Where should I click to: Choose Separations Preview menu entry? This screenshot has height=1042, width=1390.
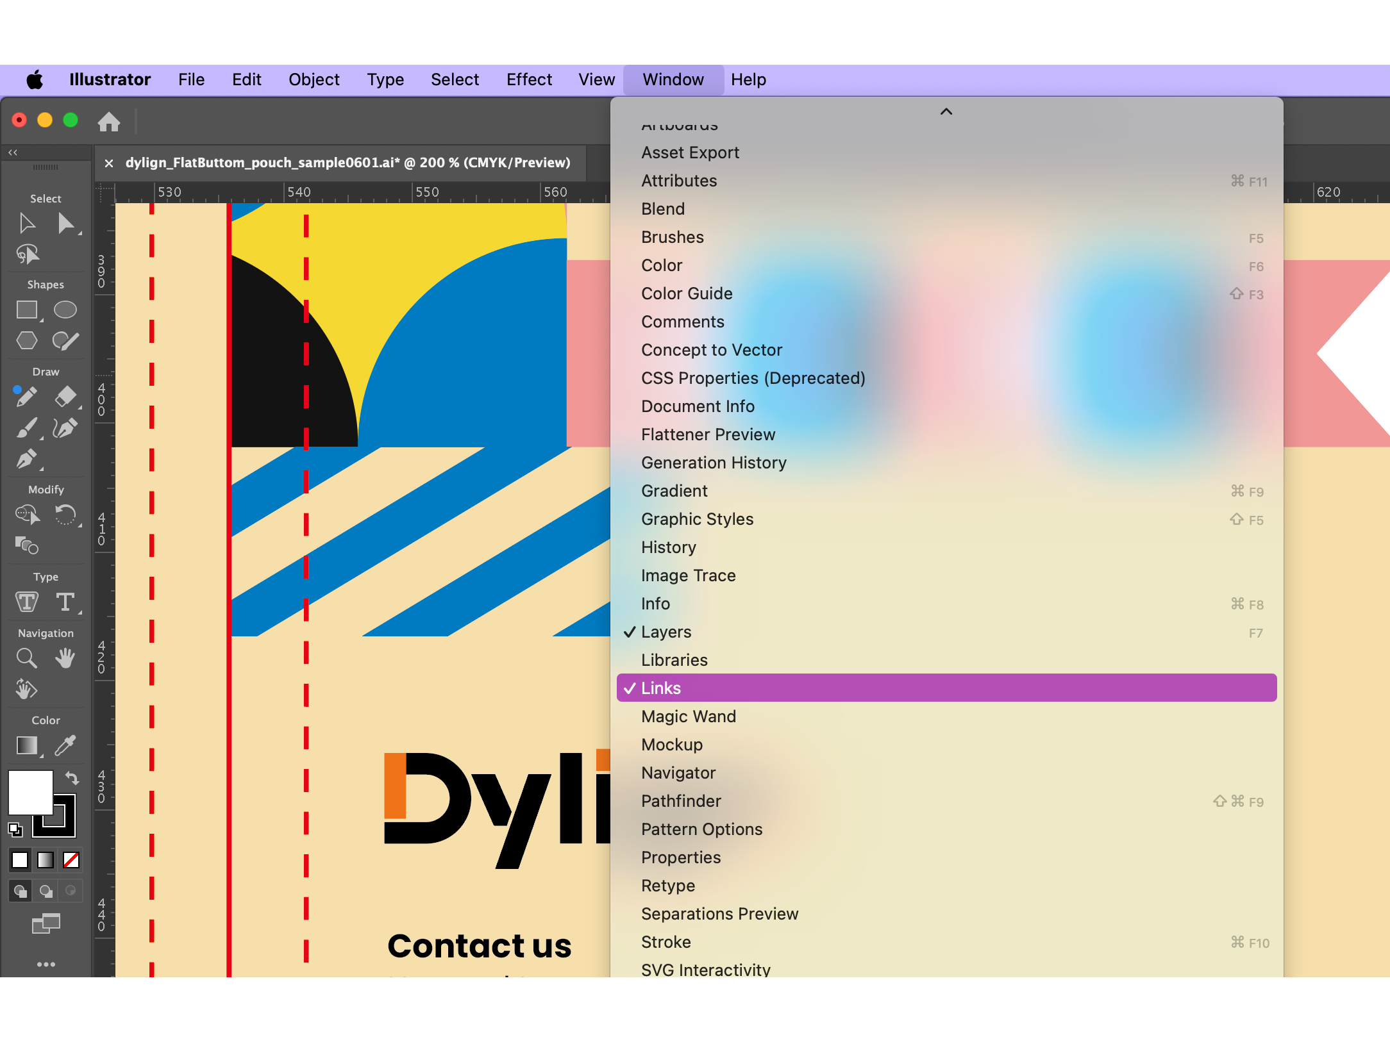[x=946, y=914]
